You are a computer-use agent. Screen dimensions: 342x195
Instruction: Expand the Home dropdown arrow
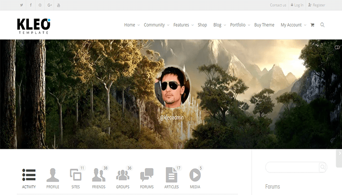138,25
